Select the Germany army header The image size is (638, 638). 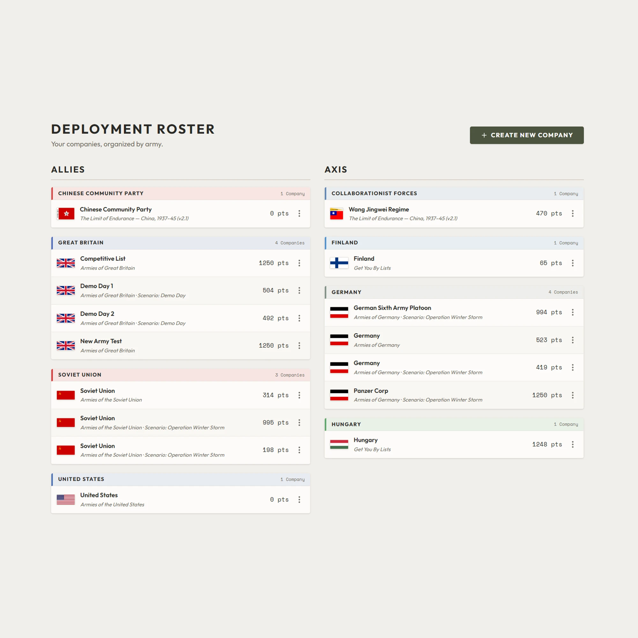pyautogui.click(x=454, y=292)
